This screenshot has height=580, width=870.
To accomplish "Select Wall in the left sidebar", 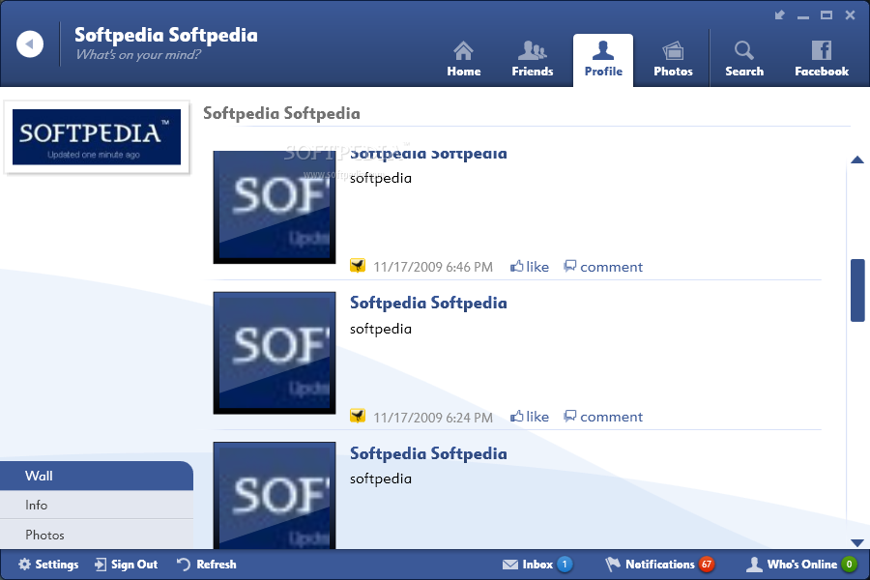I will pyautogui.click(x=97, y=476).
